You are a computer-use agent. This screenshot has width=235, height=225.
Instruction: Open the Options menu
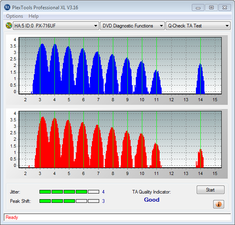coord(15,16)
